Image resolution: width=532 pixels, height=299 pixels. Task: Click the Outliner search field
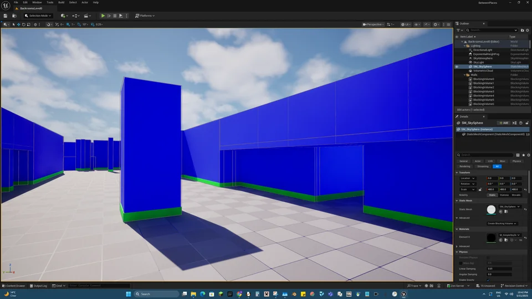492,30
